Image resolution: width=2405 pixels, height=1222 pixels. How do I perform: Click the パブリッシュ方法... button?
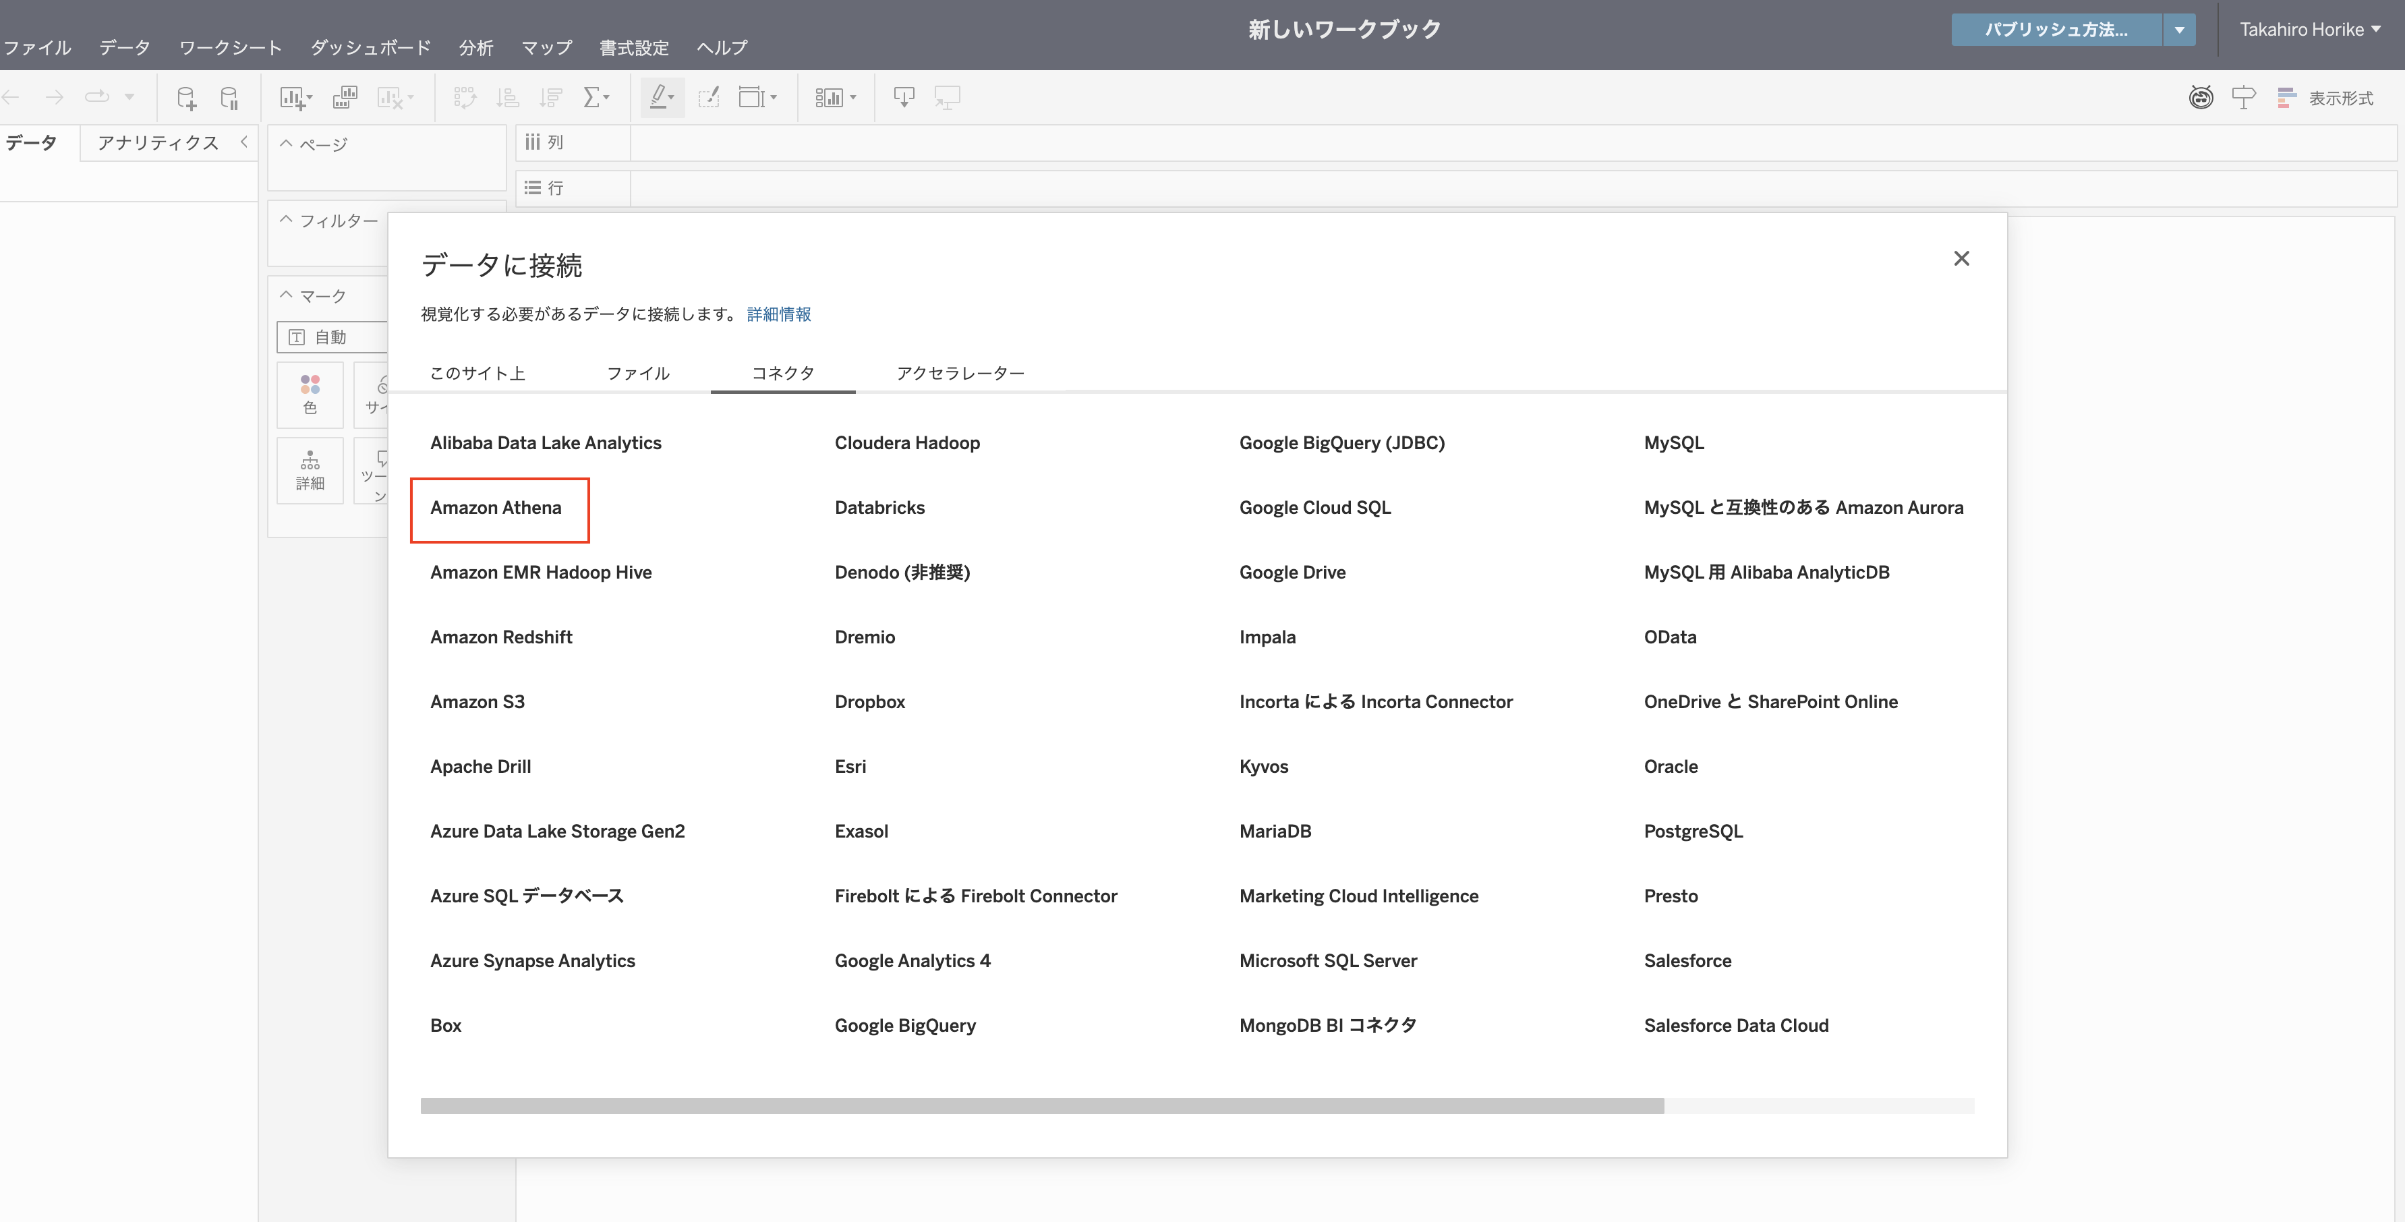click(x=2056, y=30)
